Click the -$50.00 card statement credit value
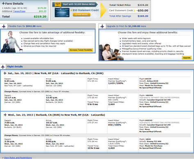The height and width of the screenshot is (159, 194). (142, 11)
